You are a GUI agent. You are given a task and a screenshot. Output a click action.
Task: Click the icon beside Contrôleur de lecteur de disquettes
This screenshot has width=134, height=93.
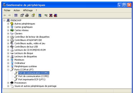coord(12,37)
